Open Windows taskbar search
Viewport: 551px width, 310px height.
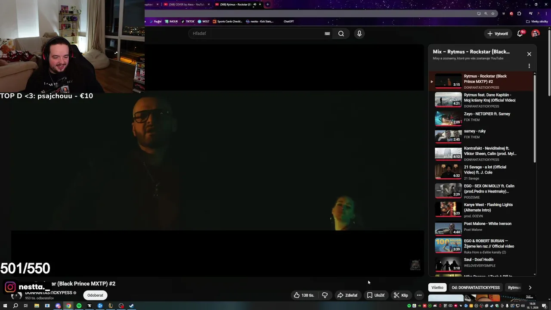(15, 306)
